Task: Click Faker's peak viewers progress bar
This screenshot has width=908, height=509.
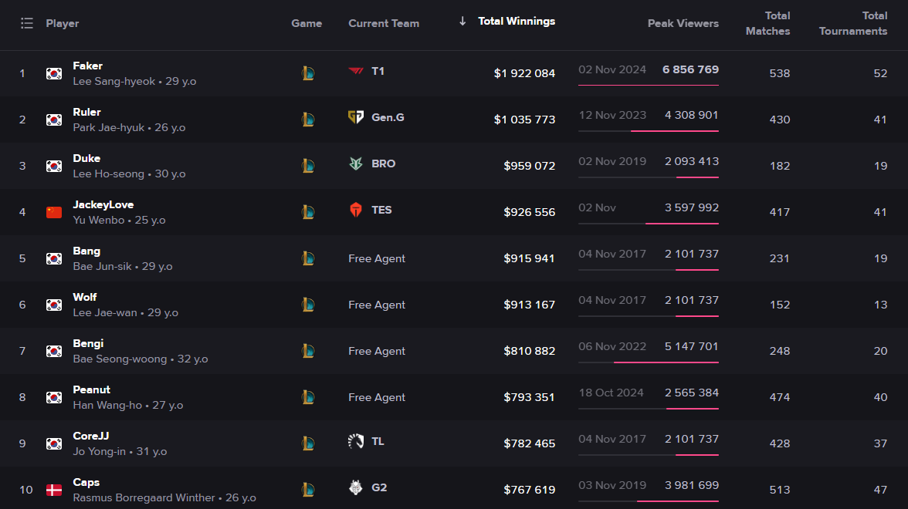Action: pyautogui.click(x=648, y=85)
